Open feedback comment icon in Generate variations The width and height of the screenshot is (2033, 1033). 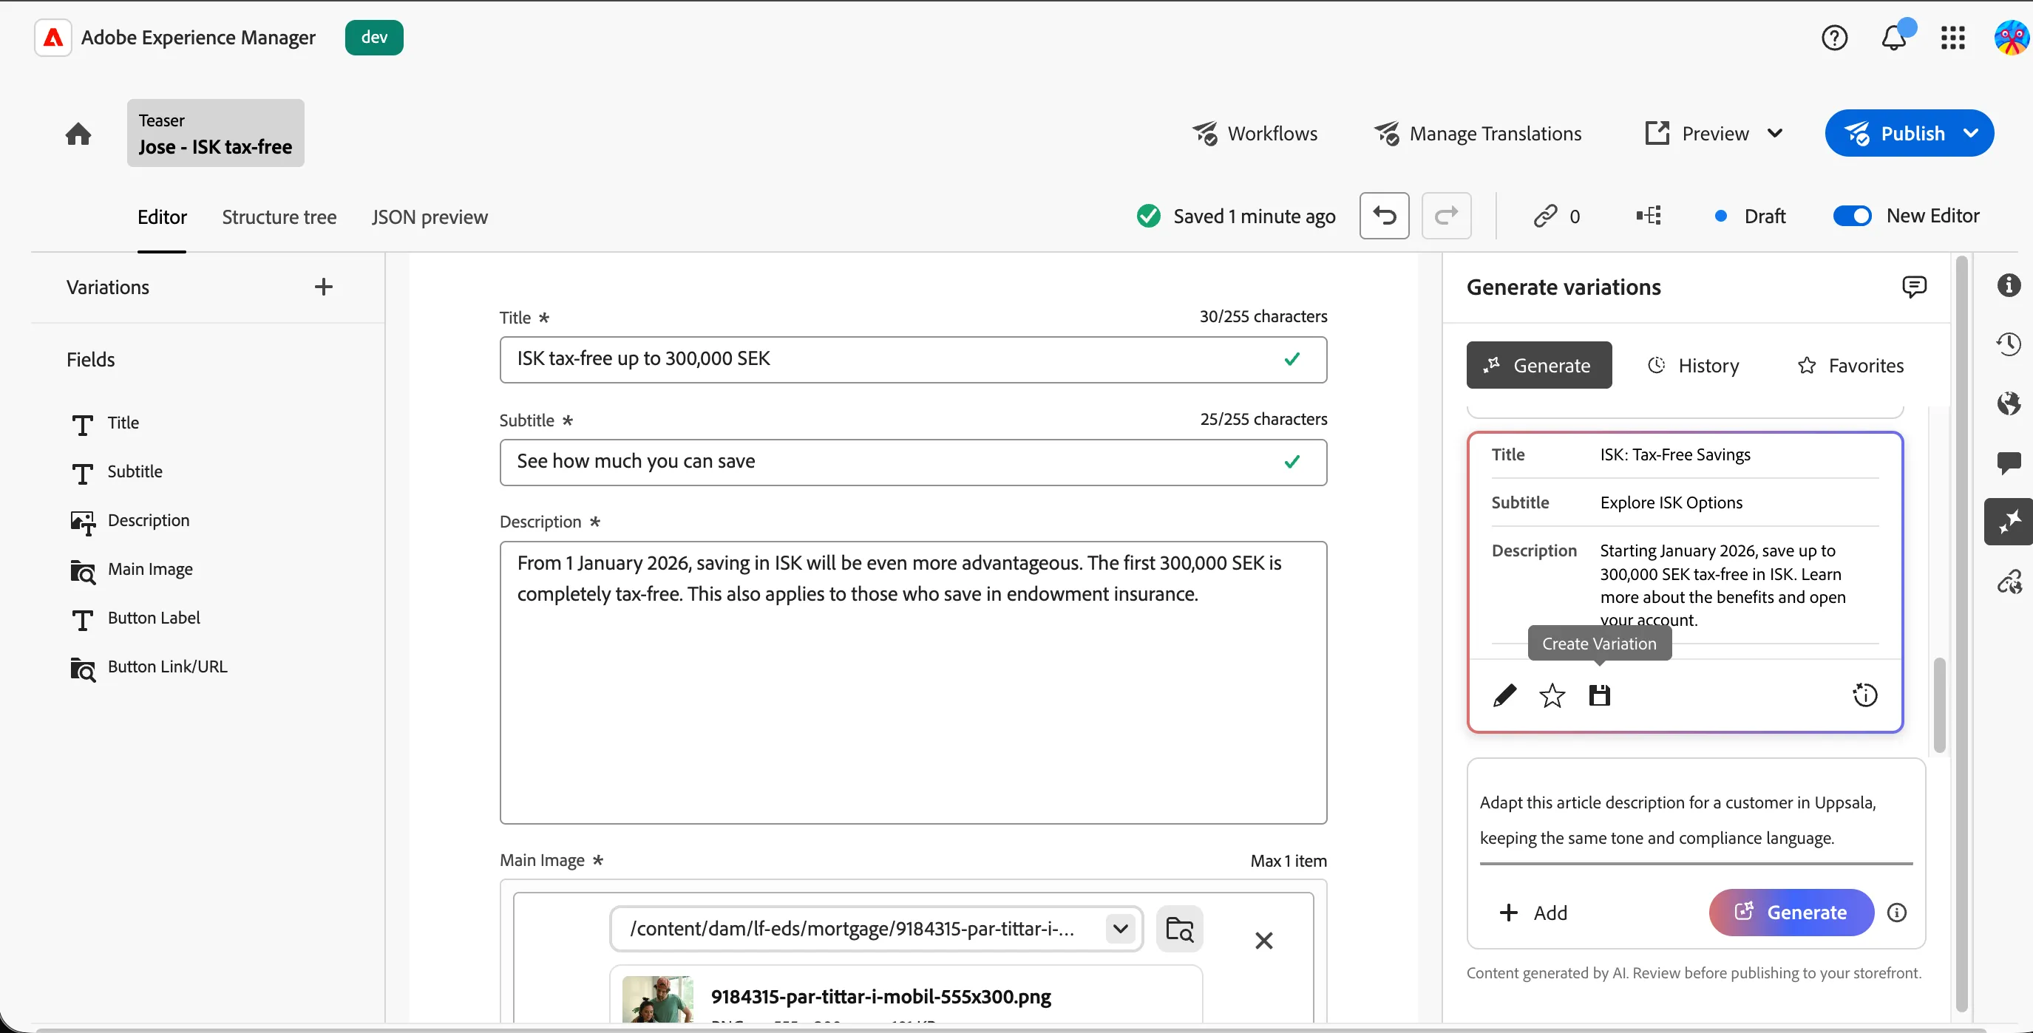(x=1913, y=286)
